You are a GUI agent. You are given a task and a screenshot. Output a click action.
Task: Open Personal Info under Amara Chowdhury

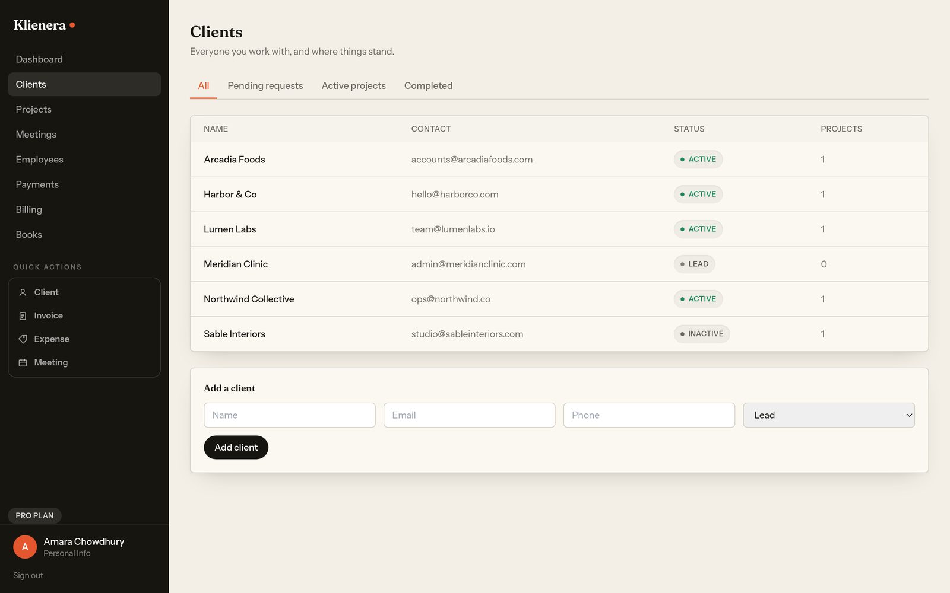pyautogui.click(x=67, y=553)
